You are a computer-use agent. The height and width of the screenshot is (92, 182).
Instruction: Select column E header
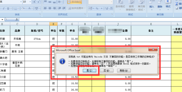click(x=54, y=24)
